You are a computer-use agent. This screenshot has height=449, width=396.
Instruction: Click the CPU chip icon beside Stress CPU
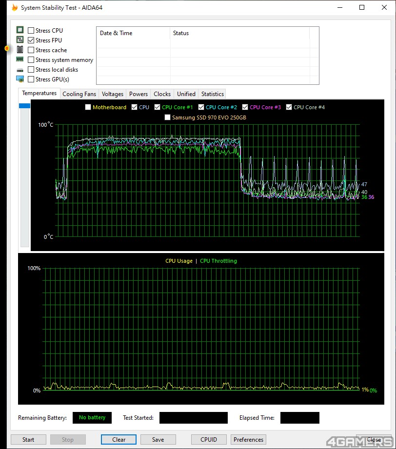[20, 30]
